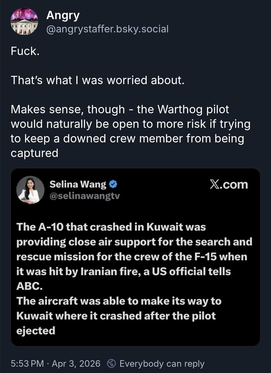Screen dimensions: 271x373
Task: Click Selina Wang's profile photo
Action: tap(30, 190)
